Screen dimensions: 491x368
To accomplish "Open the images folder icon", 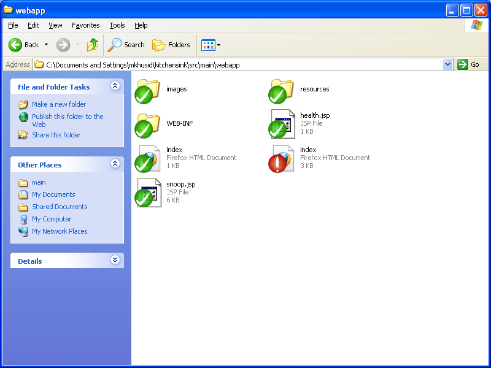I will (x=147, y=90).
